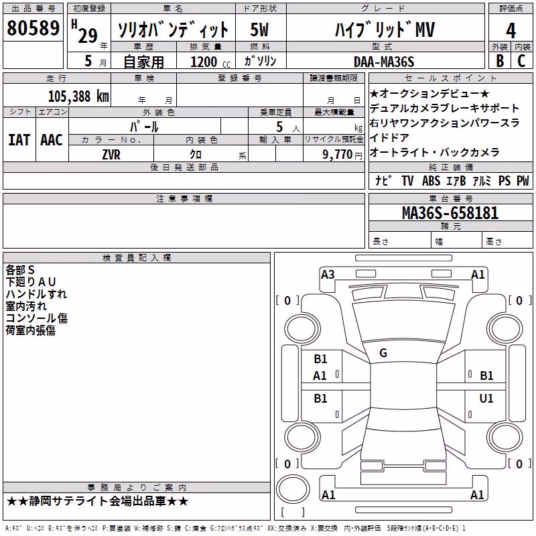The height and width of the screenshot is (536, 536).
Task: Click the エアB equipment mark
Action: tap(456, 180)
